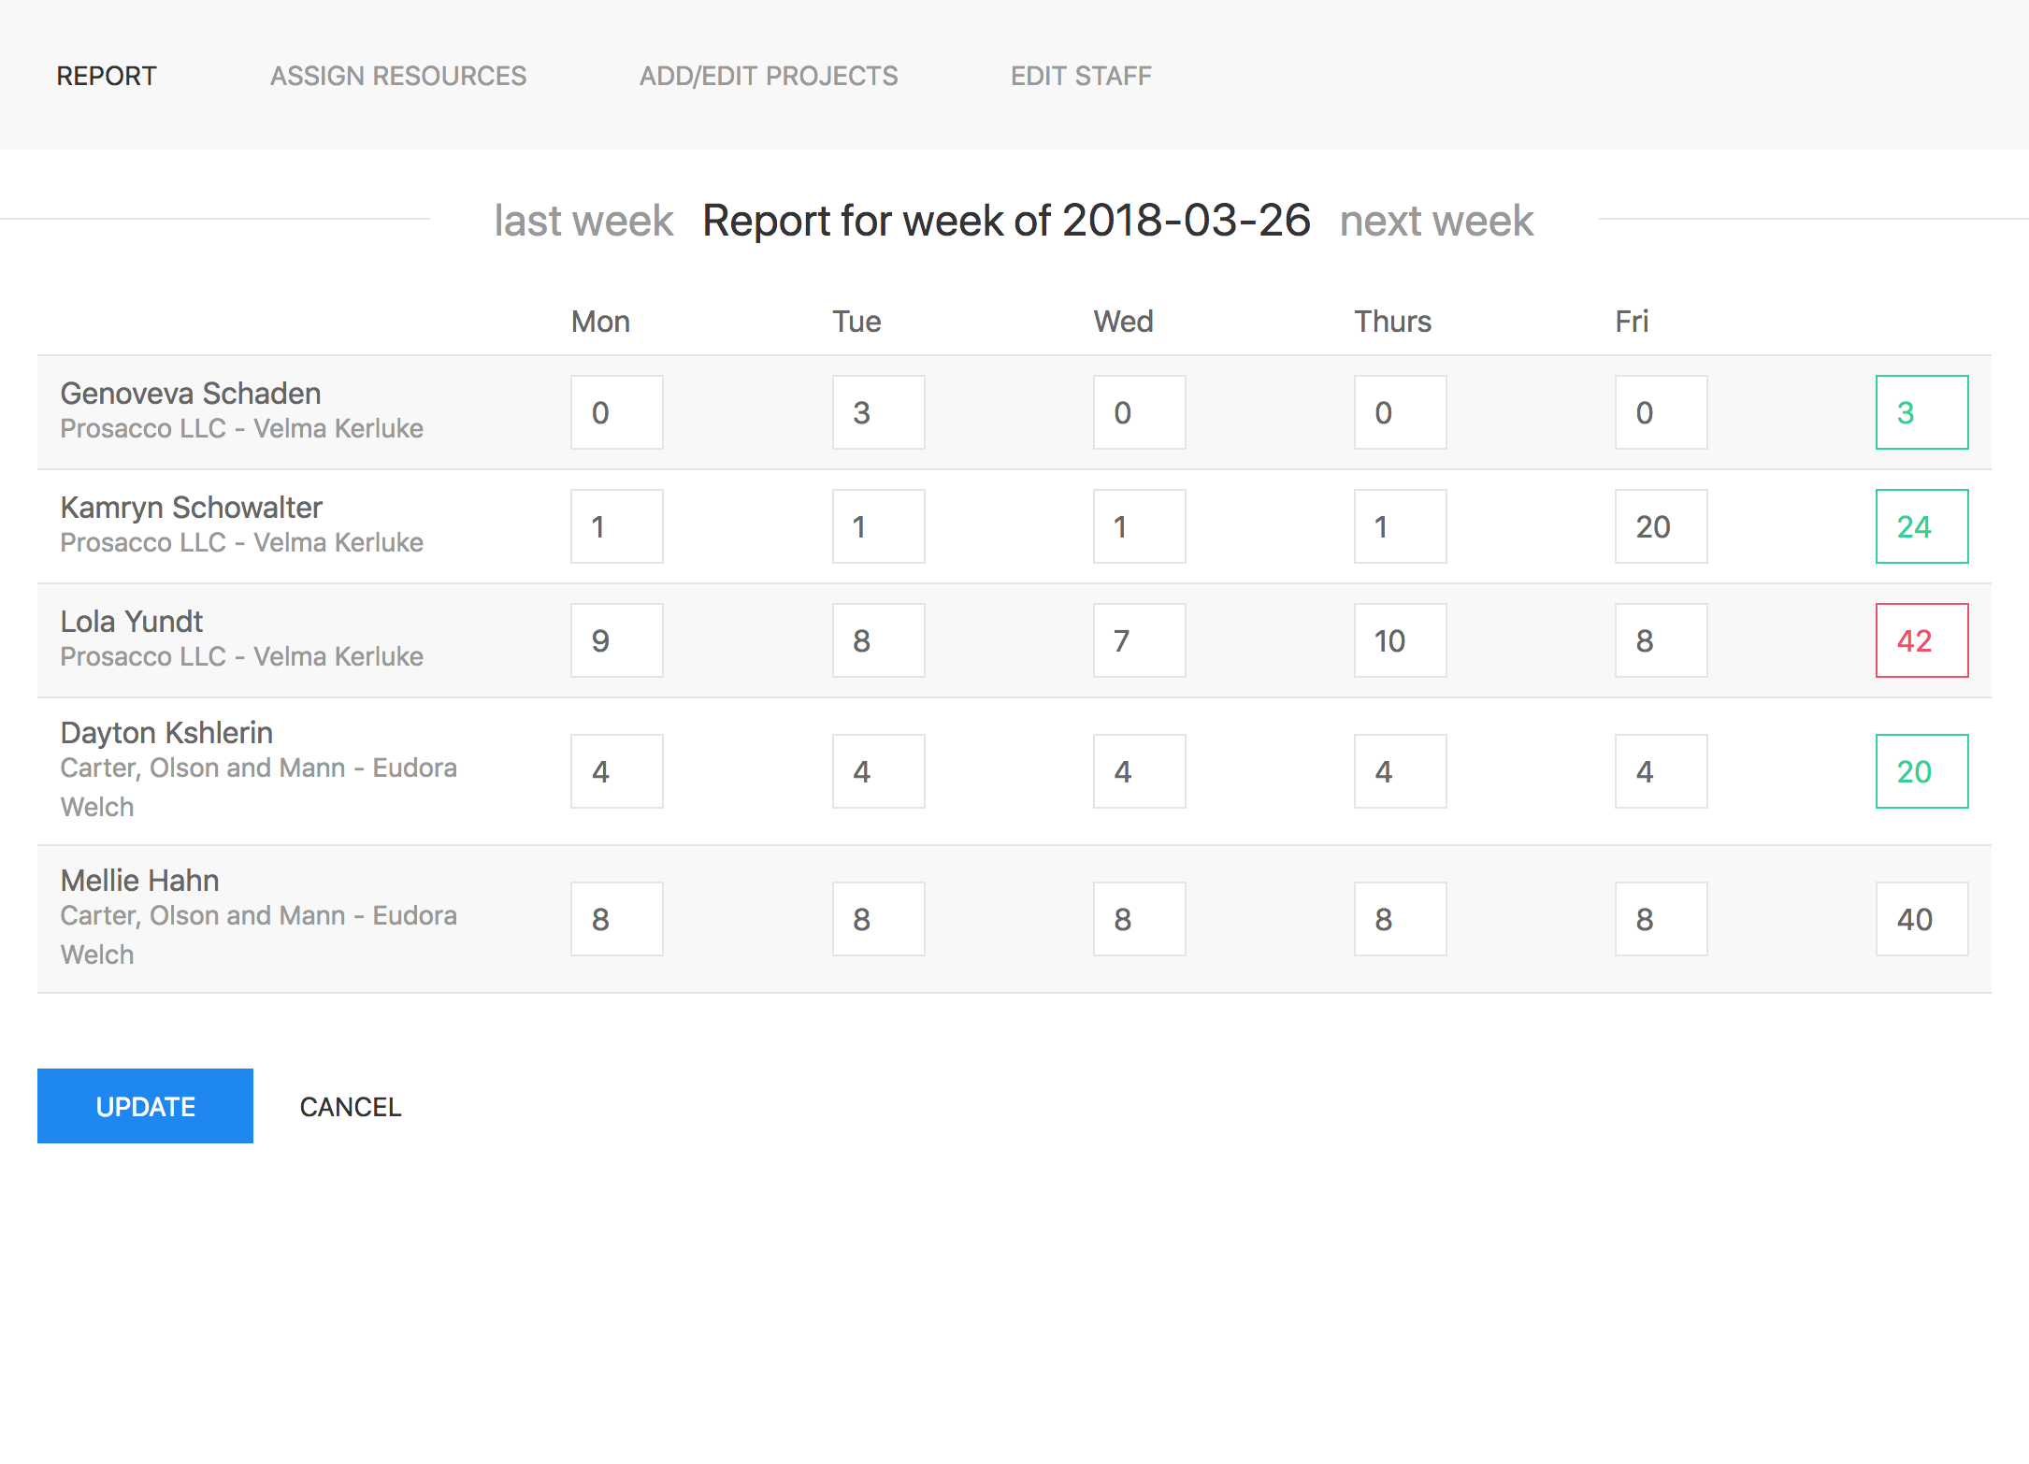
Task: Edit Genoveva Schaden's Tuesday hours
Action: click(879, 412)
